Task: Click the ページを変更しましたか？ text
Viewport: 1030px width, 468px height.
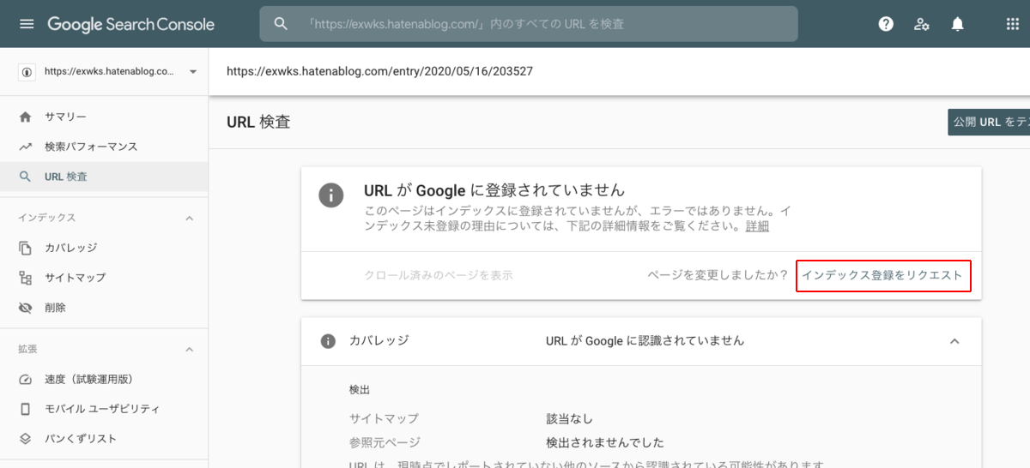Action: [x=718, y=275]
